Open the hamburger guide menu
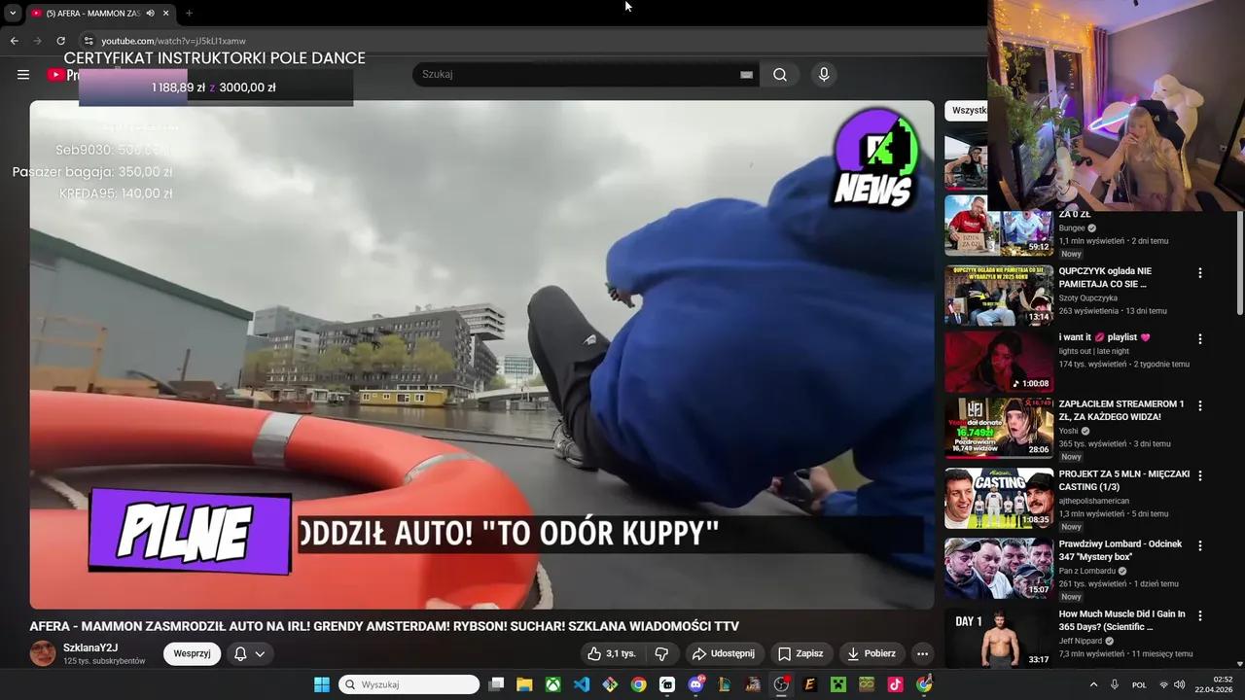1245x700 pixels. coord(23,74)
